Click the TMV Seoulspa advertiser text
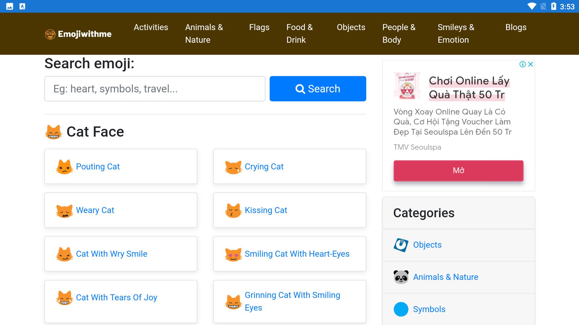Image resolution: width=579 pixels, height=325 pixels. pyautogui.click(x=417, y=147)
